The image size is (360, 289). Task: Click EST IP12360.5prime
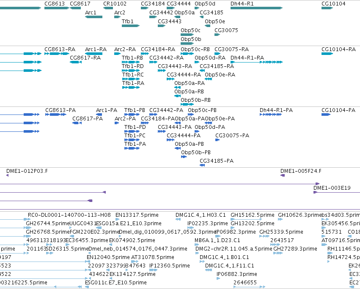[153, 270]
